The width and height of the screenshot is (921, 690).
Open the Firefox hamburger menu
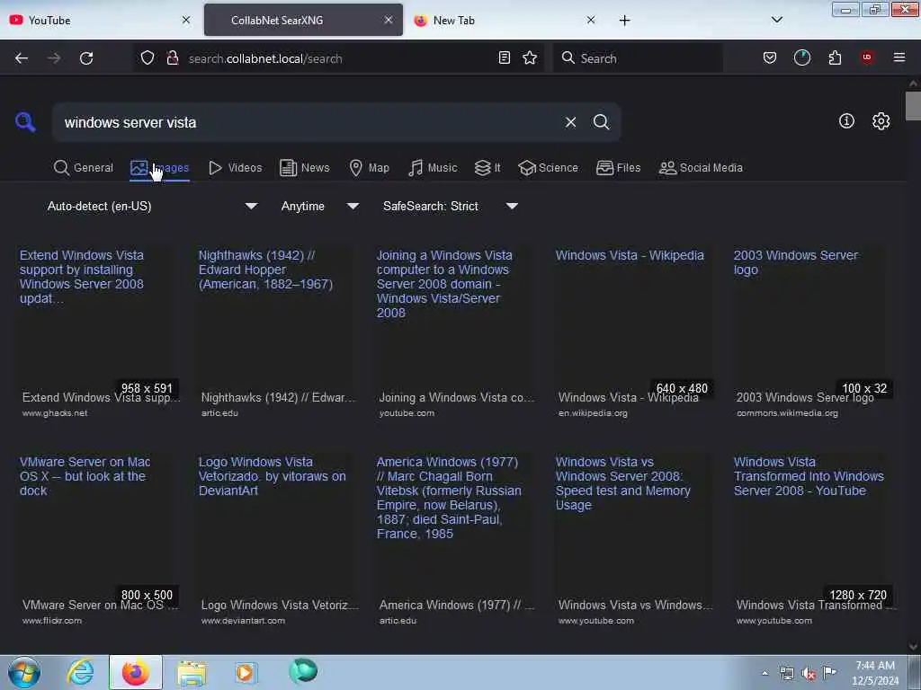[x=899, y=57]
